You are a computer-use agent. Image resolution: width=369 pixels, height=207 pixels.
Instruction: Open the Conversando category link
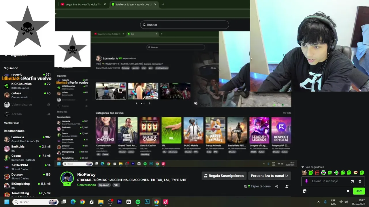(x=86, y=185)
